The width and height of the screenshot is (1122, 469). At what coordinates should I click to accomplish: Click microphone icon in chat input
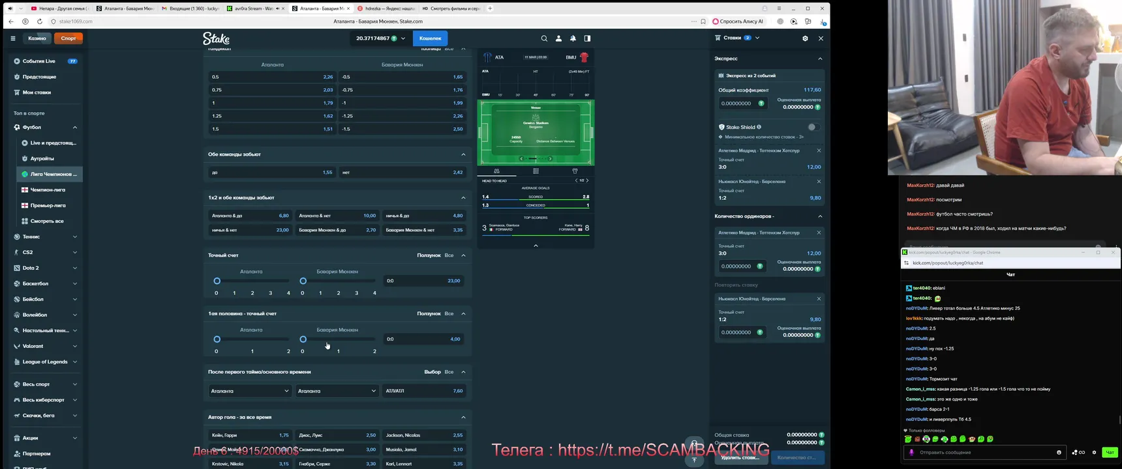[x=911, y=452]
